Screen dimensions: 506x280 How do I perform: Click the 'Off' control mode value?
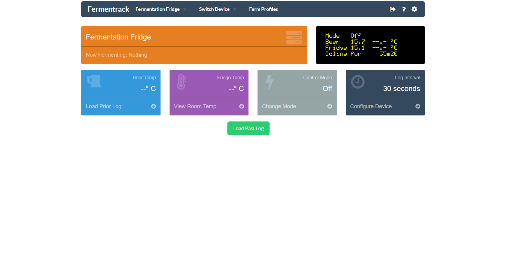coord(327,89)
